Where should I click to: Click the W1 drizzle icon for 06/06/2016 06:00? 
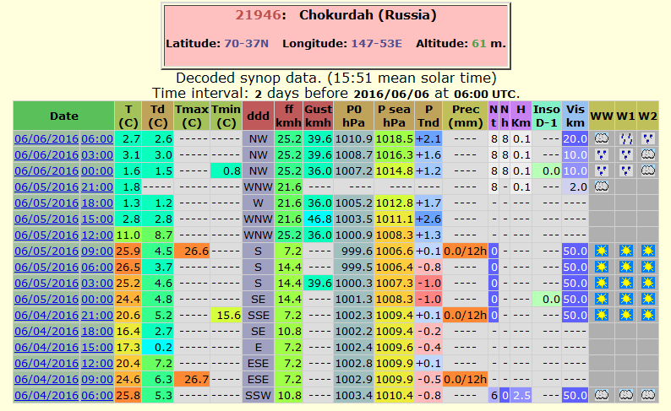pyautogui.click(x=626, y=138)
